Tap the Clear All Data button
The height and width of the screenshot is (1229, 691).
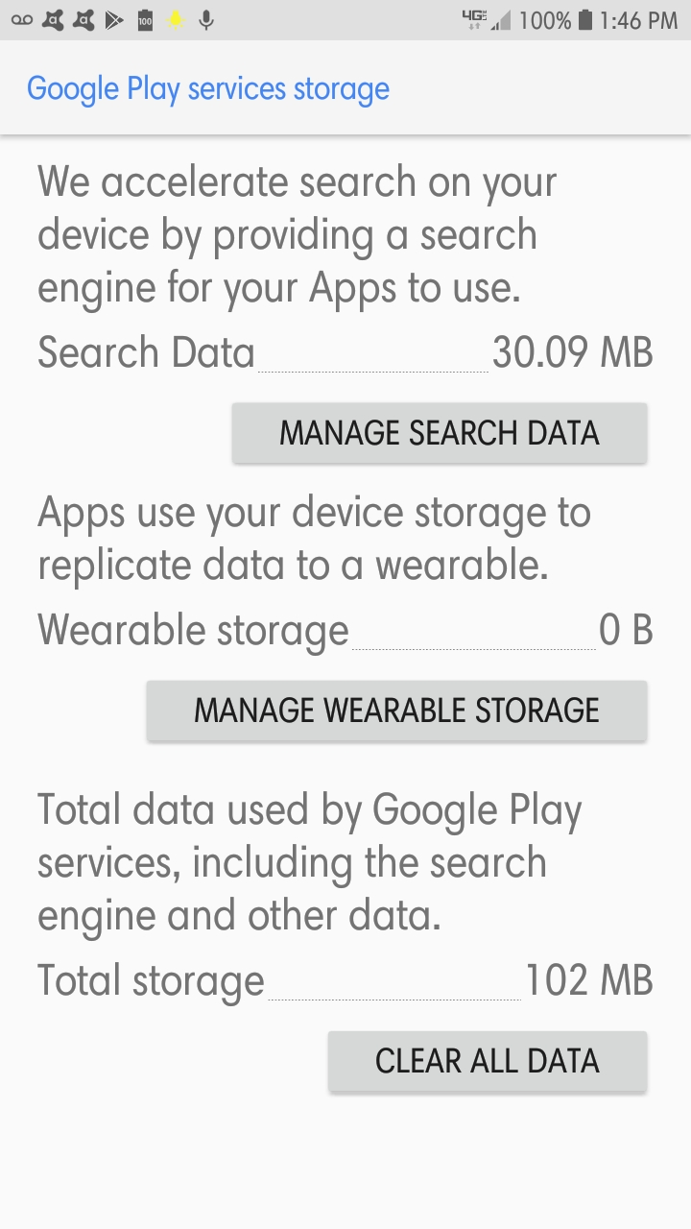tap(488, 1061)
